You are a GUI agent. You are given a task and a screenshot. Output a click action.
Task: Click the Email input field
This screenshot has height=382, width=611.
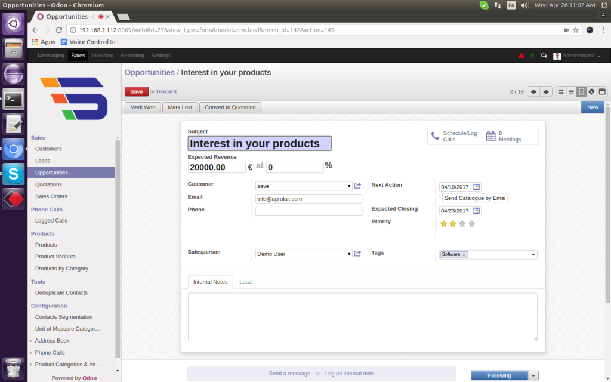coord(308,199)
